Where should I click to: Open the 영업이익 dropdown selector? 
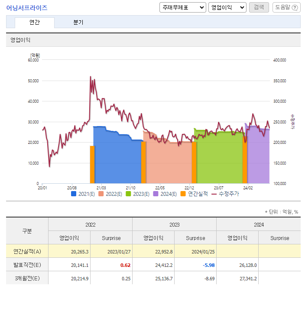(227, 7)
